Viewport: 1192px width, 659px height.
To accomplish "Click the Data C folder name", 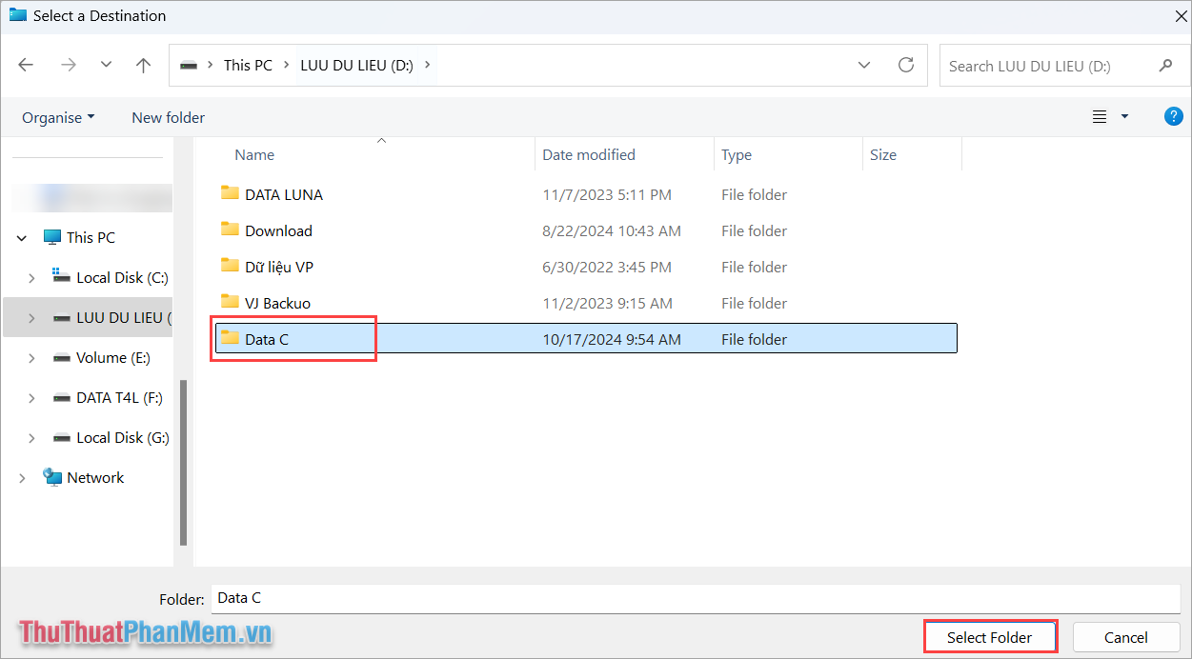I will (x=267, y=339).
